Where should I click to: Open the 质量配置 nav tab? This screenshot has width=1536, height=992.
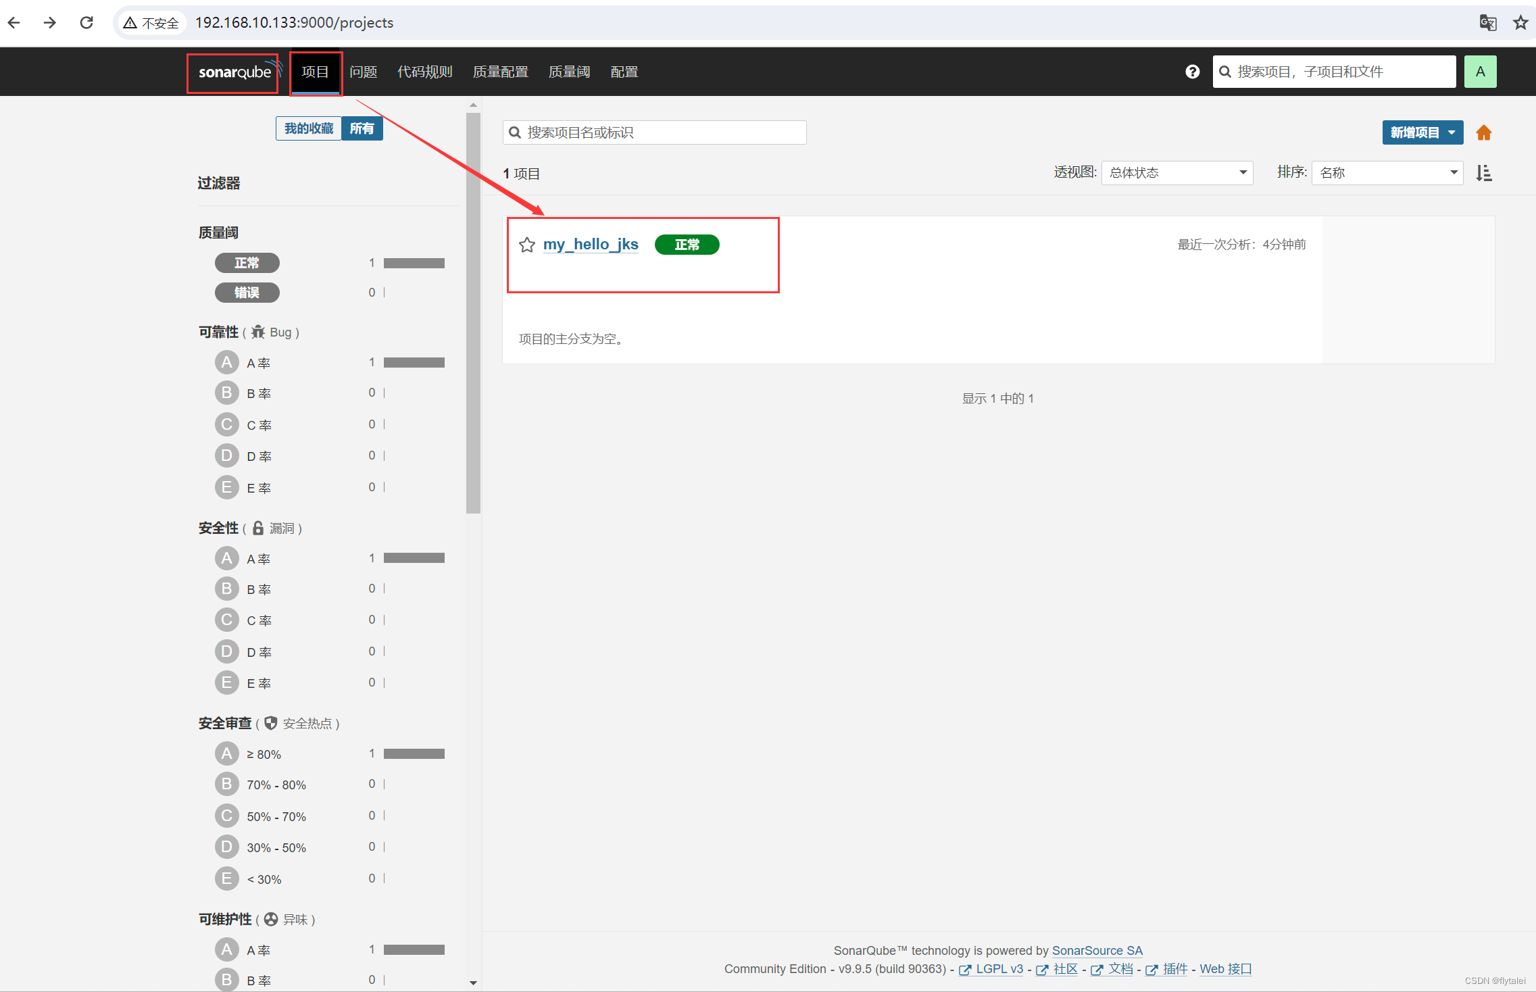[x=500, y=72]
